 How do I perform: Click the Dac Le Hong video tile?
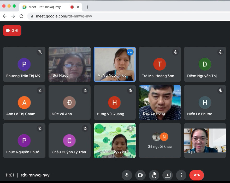point(160,102)
